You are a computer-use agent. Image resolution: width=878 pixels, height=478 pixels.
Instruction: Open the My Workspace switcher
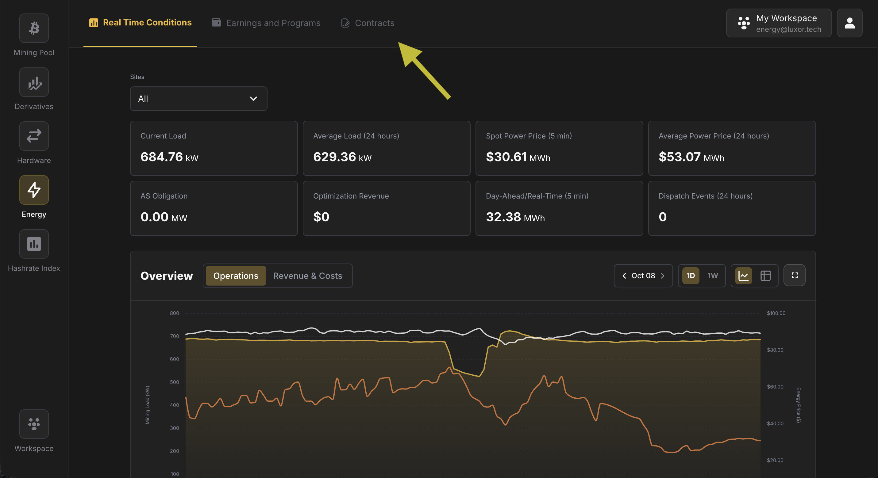[779, 23]
